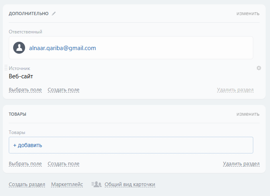The image size is (270, 196).
Task: Click Выбрать поле in ТОВАРЫ section
Action: click(25, 164)
